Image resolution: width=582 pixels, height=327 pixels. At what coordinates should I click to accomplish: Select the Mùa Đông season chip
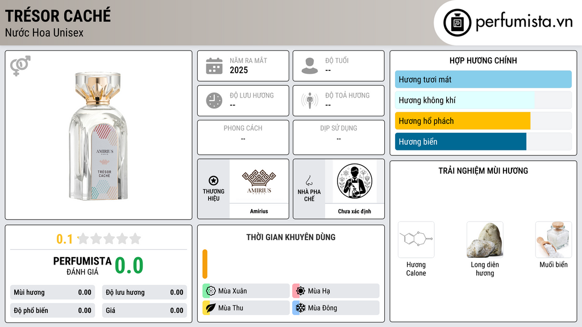[336, 308]
